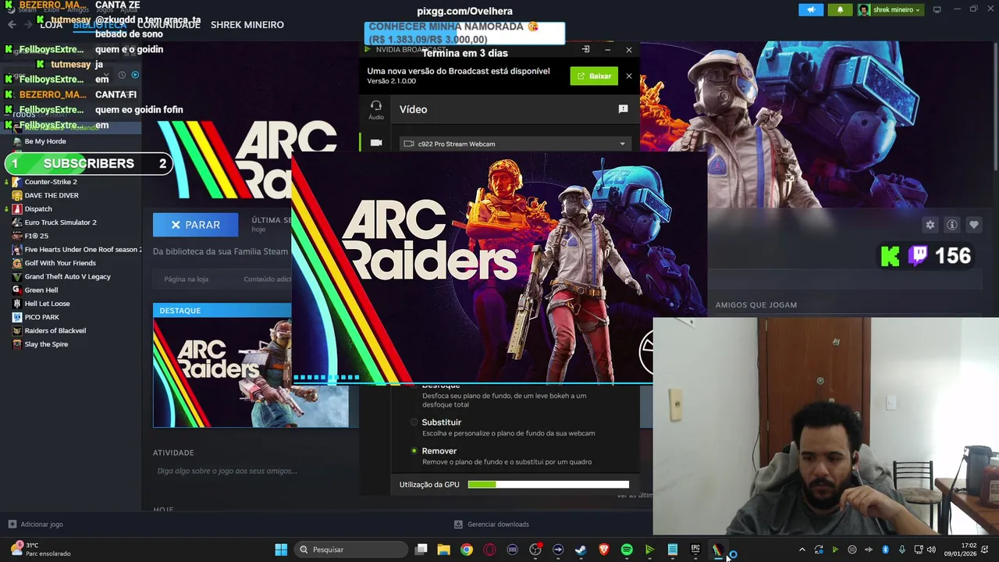Click the GPU utilization bar
Viewport: 999px width, 562px height.
click(x=548, y=485)
